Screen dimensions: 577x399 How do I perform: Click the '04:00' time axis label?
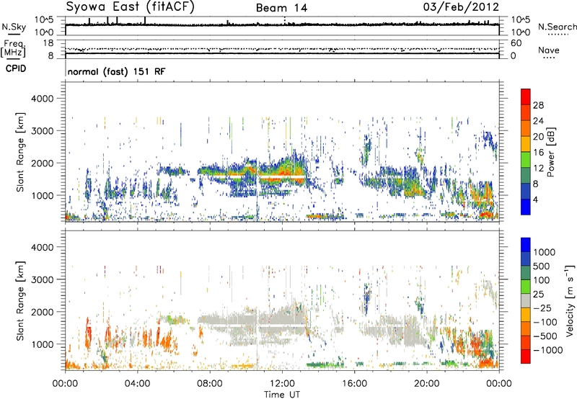coord(137,384)
